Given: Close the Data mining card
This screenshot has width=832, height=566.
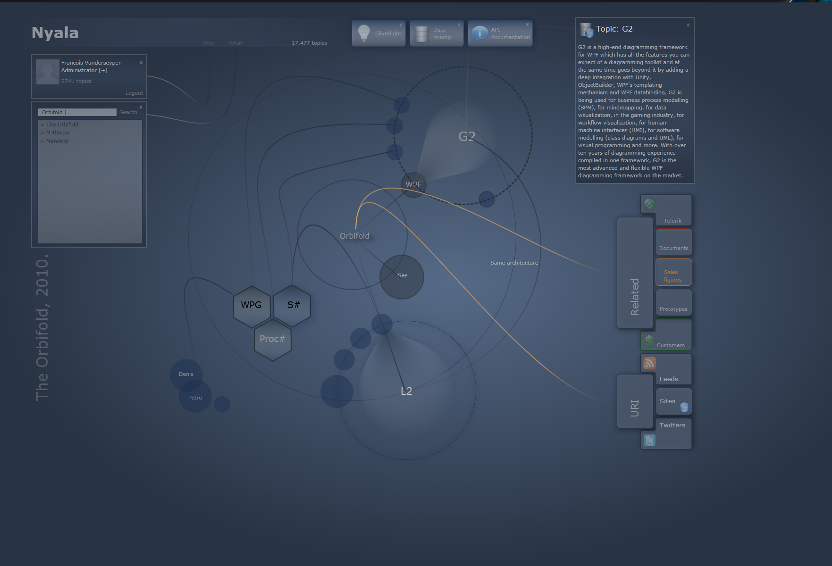Looking at the screenshot, I should tap(459, 25).
